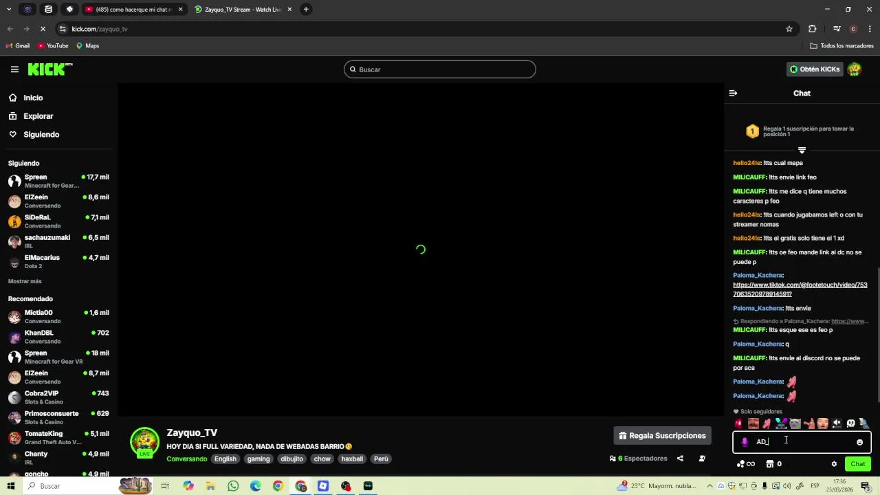Click the Conversando category link
Viewport: 880px width, 495px height.
(186, 459)
